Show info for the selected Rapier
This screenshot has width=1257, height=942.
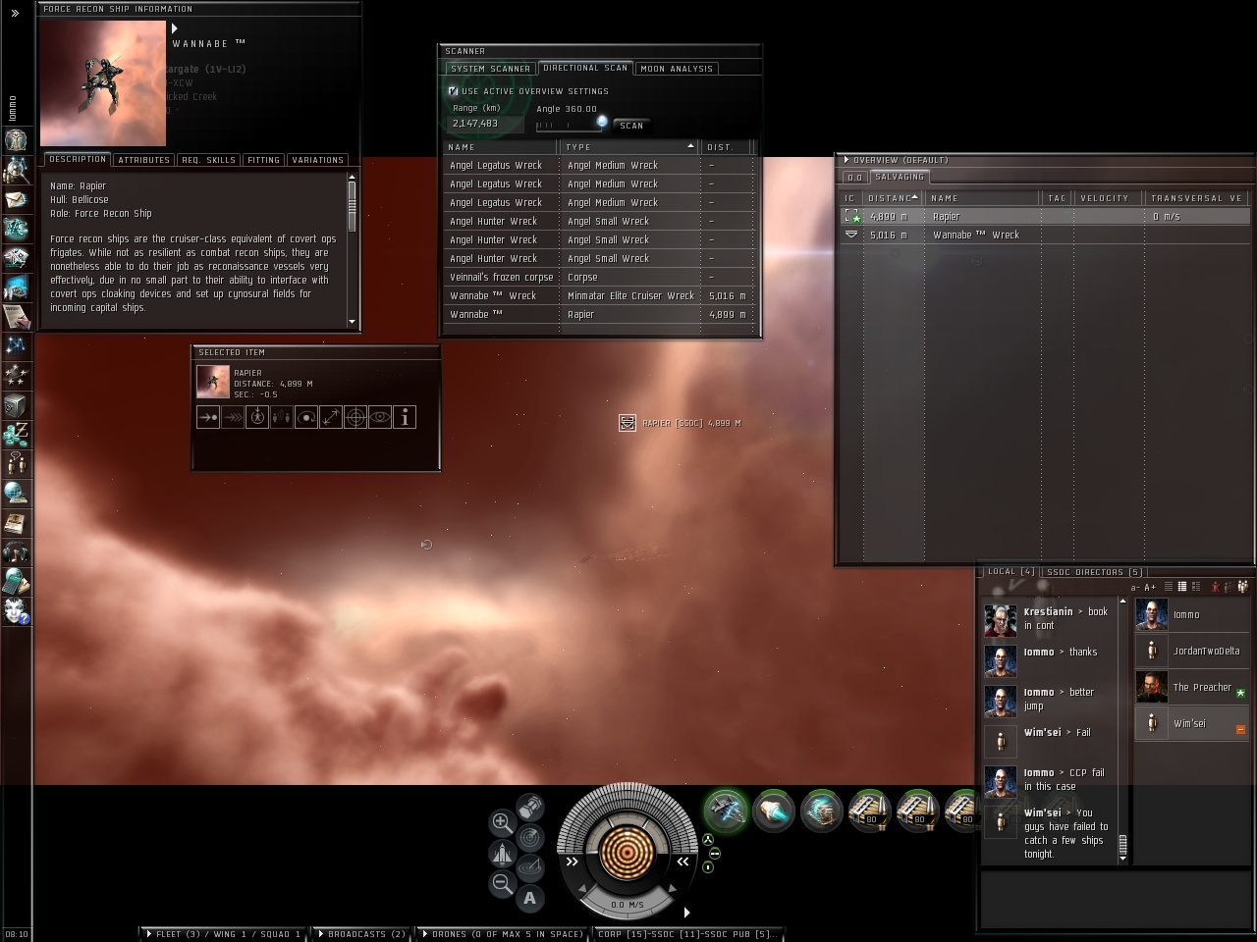pyautogui.click(x=405, y=417)
